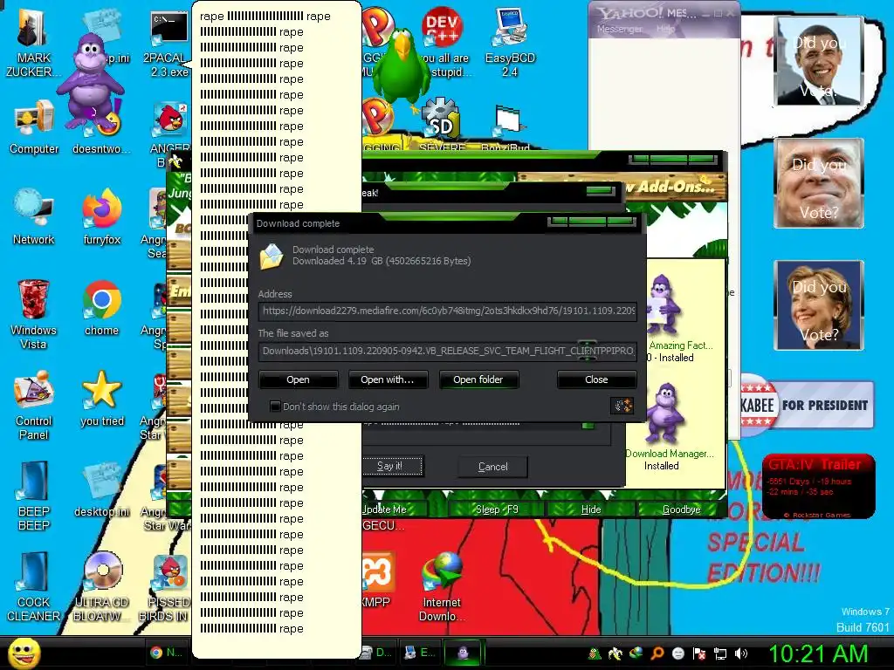This screenshot has height=670, width=894.
Task: Open the Messenger menu in Yahoo Messenger
Action: pyautogui.click(x=619, y=29)
